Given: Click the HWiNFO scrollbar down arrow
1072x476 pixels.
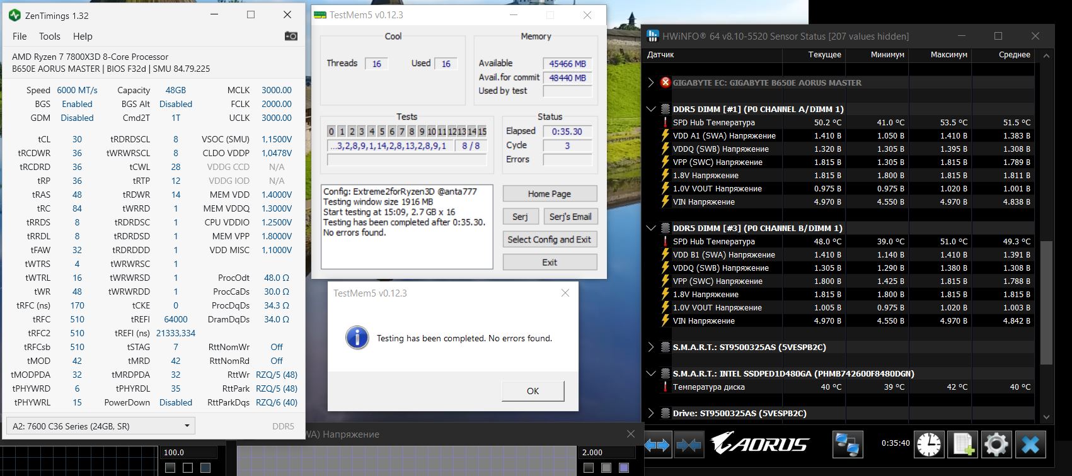Looking at the screenshot, I should pyautogui.click(x=1046, y=416).
